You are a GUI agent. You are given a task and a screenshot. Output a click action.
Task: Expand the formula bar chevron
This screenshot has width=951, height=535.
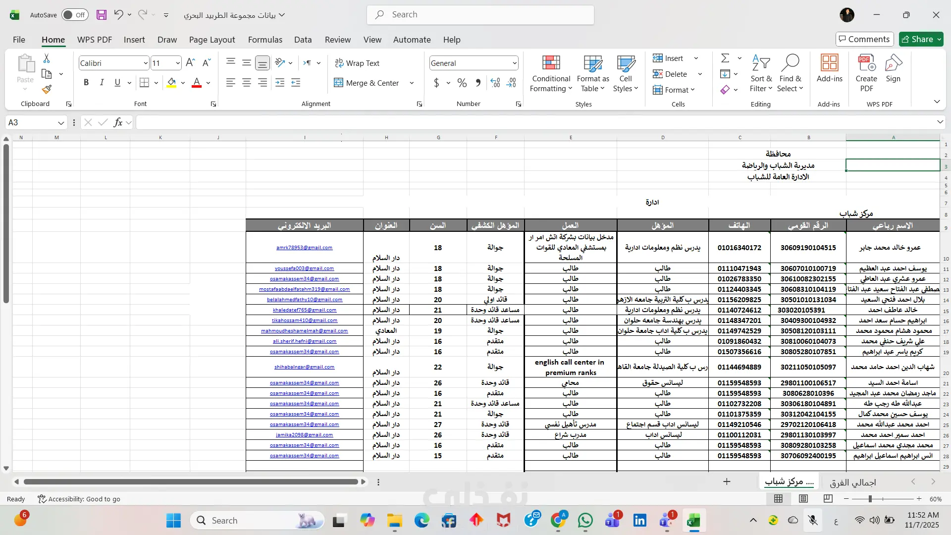[x=940, y=122]
